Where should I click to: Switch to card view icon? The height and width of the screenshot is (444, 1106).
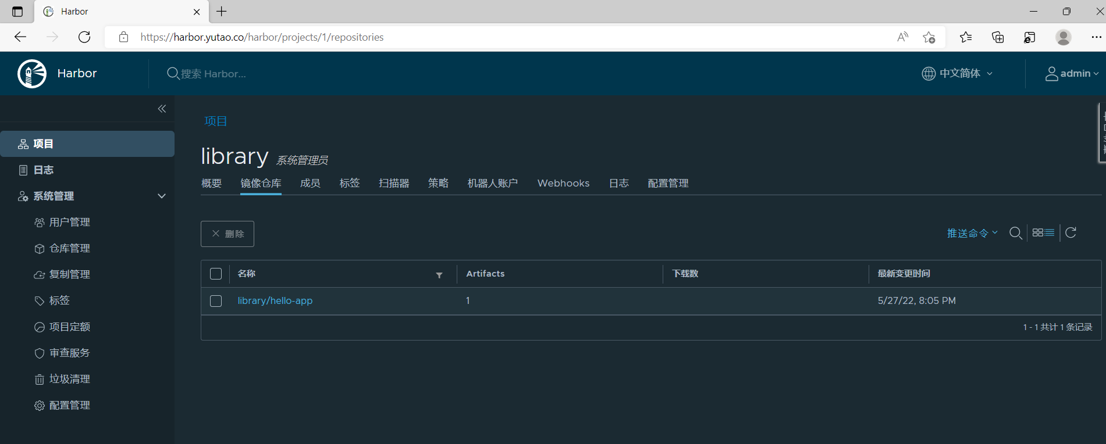pyautogui.click(x=1038, y=232)
